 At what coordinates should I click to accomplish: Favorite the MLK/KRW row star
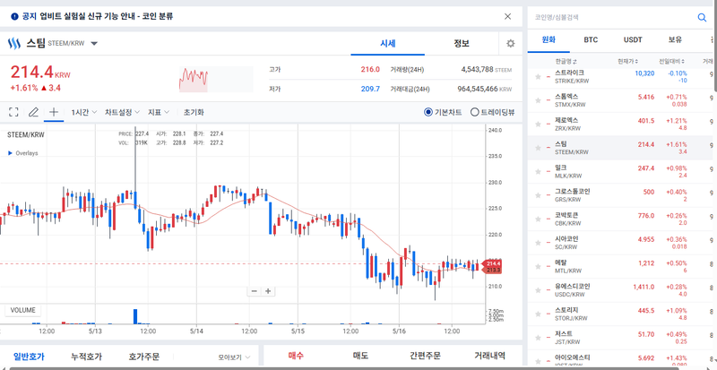[x=539, y=171]
